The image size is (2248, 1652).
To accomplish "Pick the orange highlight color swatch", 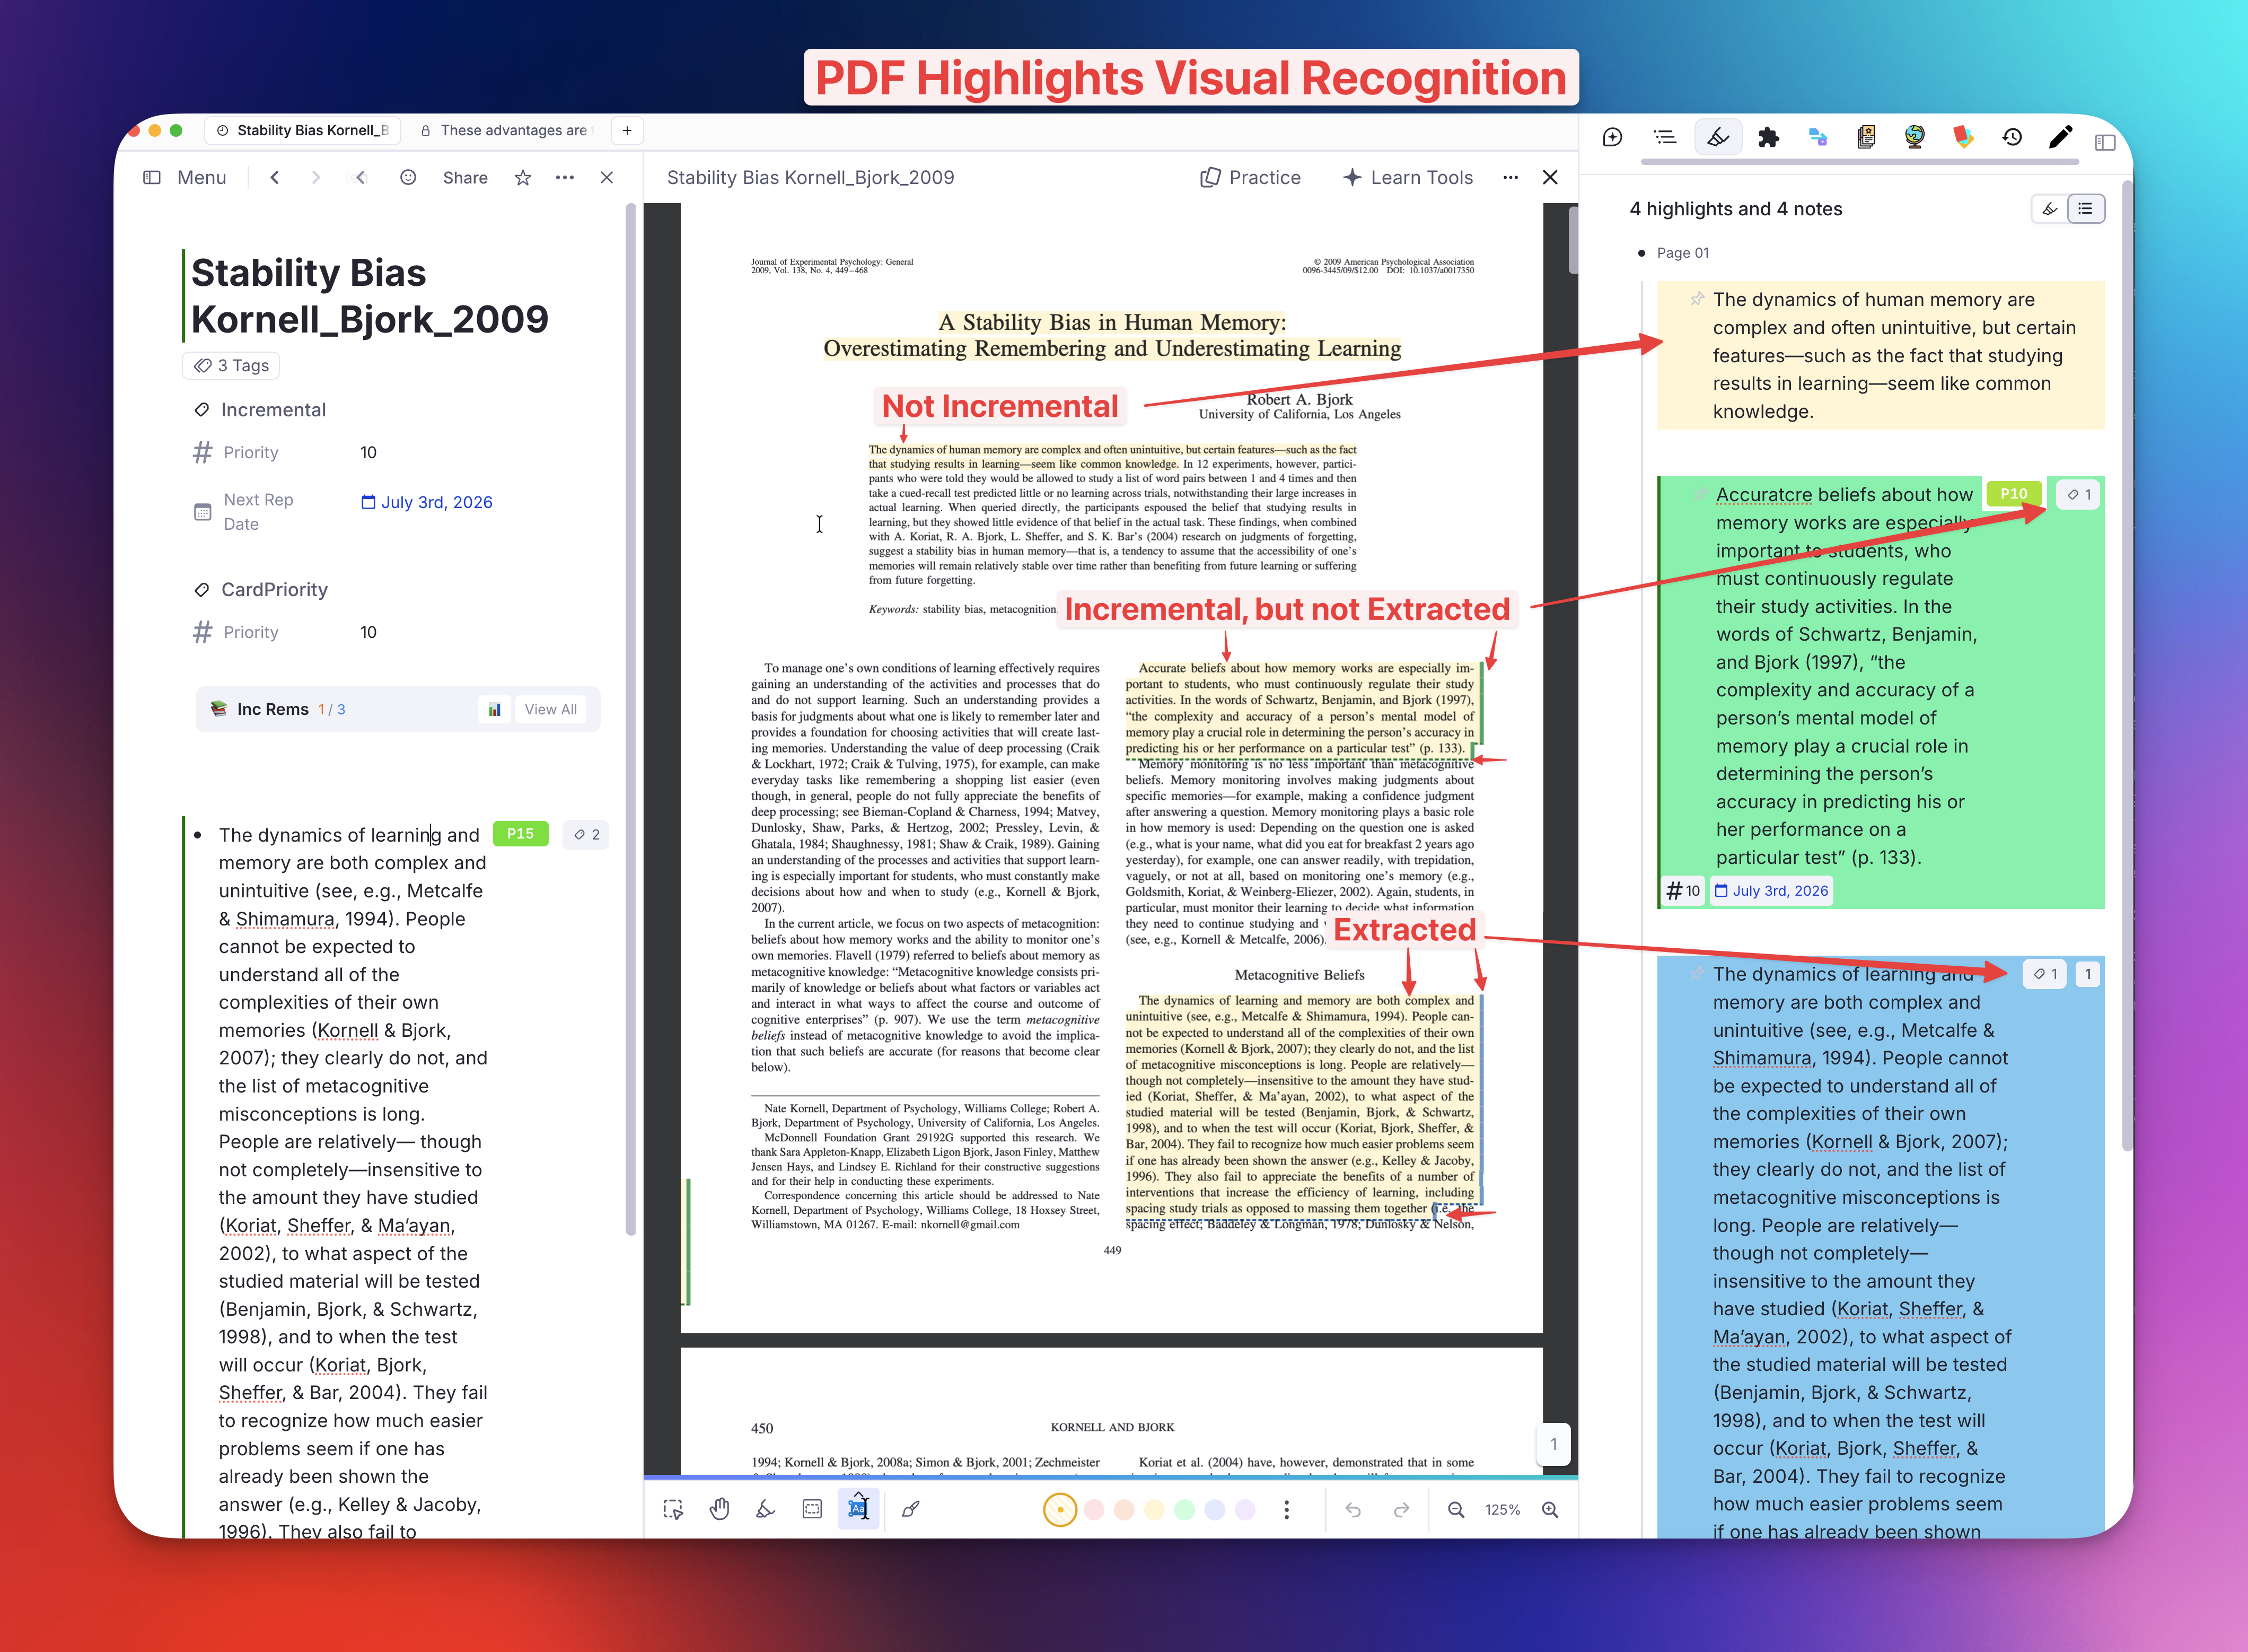I will click(x=1123, y=1509).
